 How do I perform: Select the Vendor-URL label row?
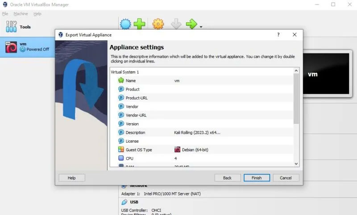[x=136, y=115]
